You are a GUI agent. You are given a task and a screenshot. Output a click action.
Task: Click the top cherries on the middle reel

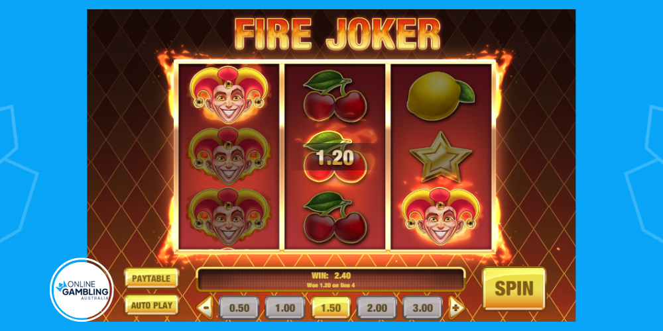pyautogui.click(x=335, y=96)
